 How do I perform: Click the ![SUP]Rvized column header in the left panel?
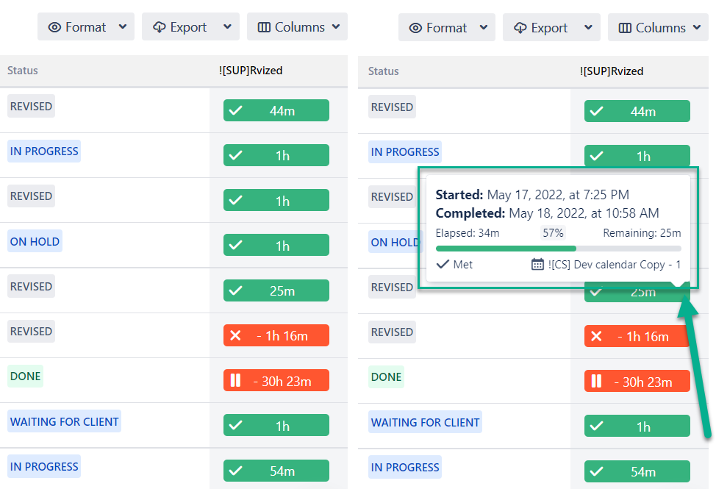(251, 71)
